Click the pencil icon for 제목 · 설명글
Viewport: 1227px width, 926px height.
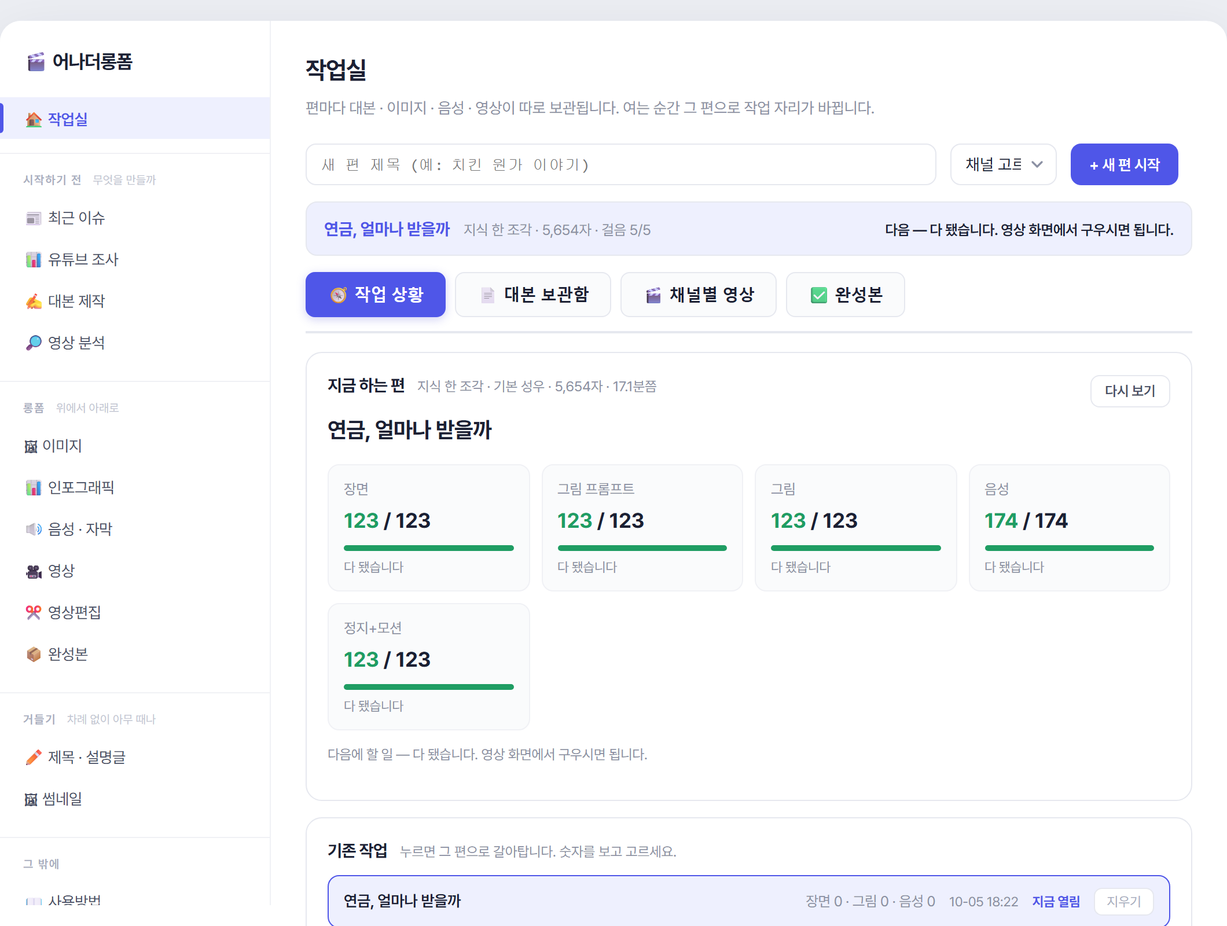point(34,758)
